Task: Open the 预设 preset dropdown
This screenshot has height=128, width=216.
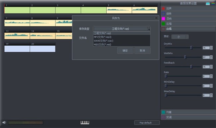Action: click(x=180, y=37)
